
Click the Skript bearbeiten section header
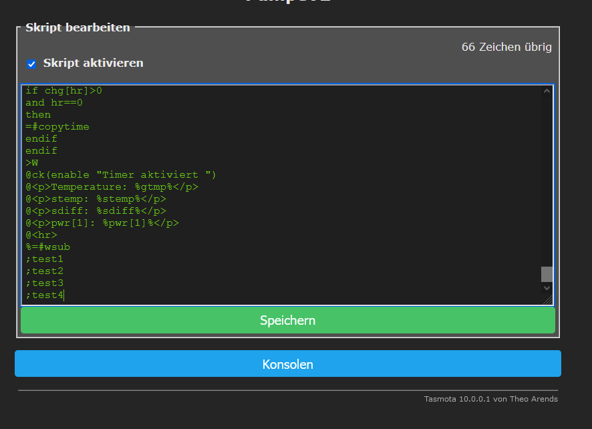77,27
